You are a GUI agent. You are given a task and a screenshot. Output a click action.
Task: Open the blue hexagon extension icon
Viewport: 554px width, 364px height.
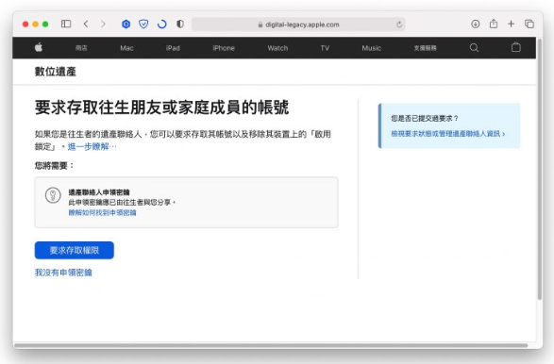point(126,24)
